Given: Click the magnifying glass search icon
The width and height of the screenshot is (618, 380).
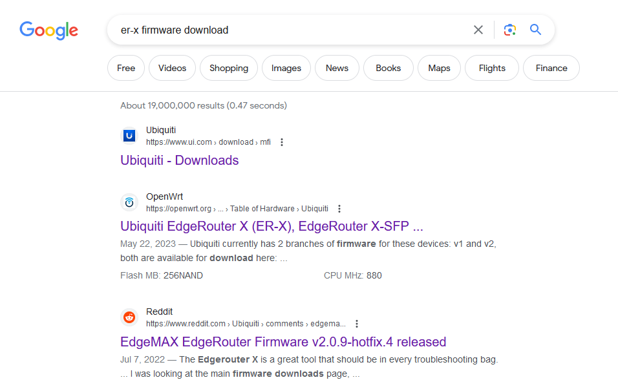Looking at the screenshot, I should click(x=535, y=30).
